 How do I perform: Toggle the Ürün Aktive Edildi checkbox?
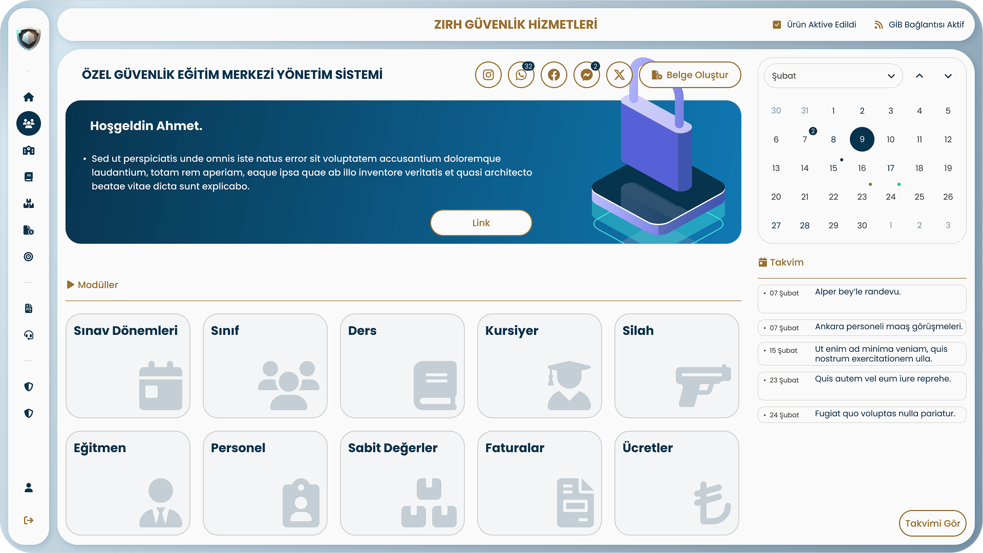(777, 24)
